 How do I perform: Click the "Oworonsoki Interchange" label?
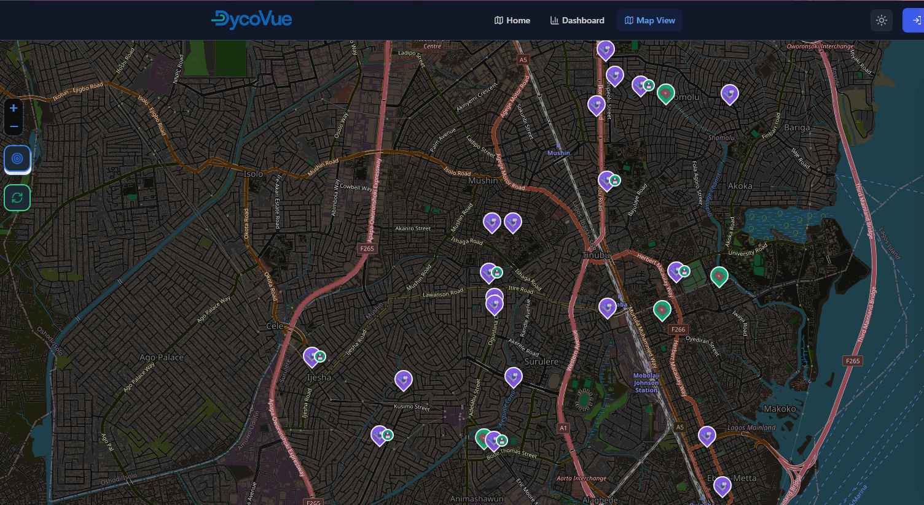click(x=820, y=47)
